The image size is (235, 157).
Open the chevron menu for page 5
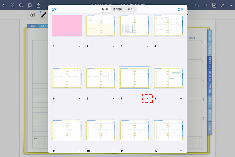[x=80, y=99]
